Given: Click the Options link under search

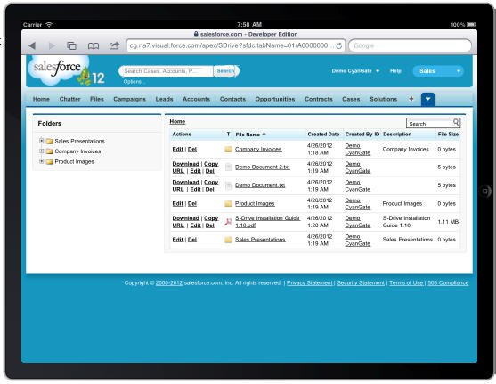Looking at the screenshot, I should (x=134, y=82).
